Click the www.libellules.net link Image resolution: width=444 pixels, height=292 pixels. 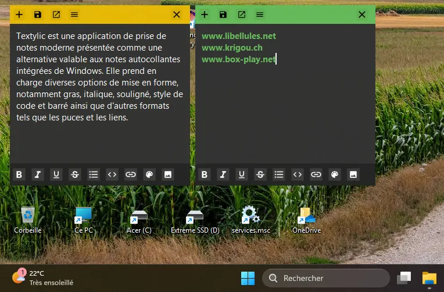(239, 36)
